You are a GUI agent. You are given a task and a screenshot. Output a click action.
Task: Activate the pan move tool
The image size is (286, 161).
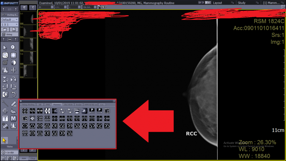(x=13, y=70)
